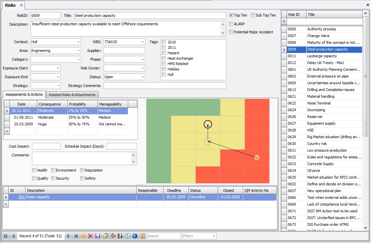Open the Status dropdown showing Open
This screenshot has width=371, height=243.
point(143,77)
